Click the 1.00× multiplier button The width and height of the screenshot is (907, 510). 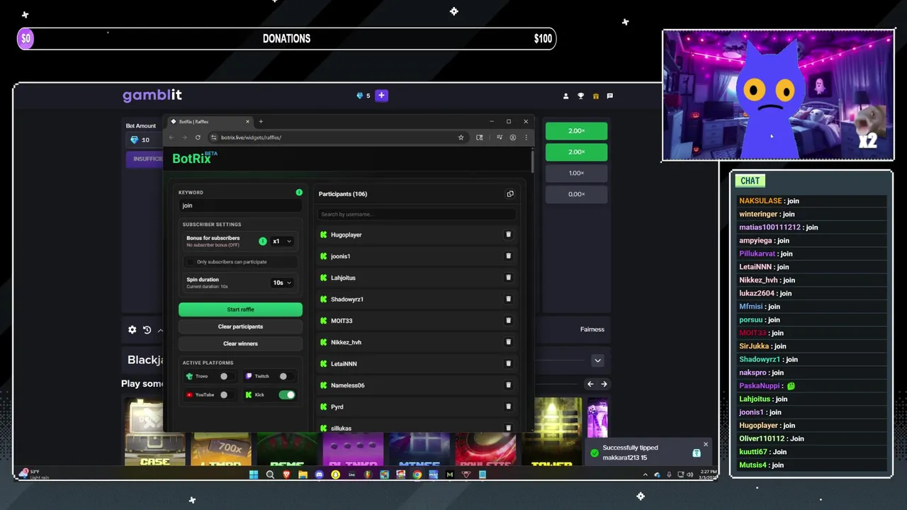click(x=577, y=174)
